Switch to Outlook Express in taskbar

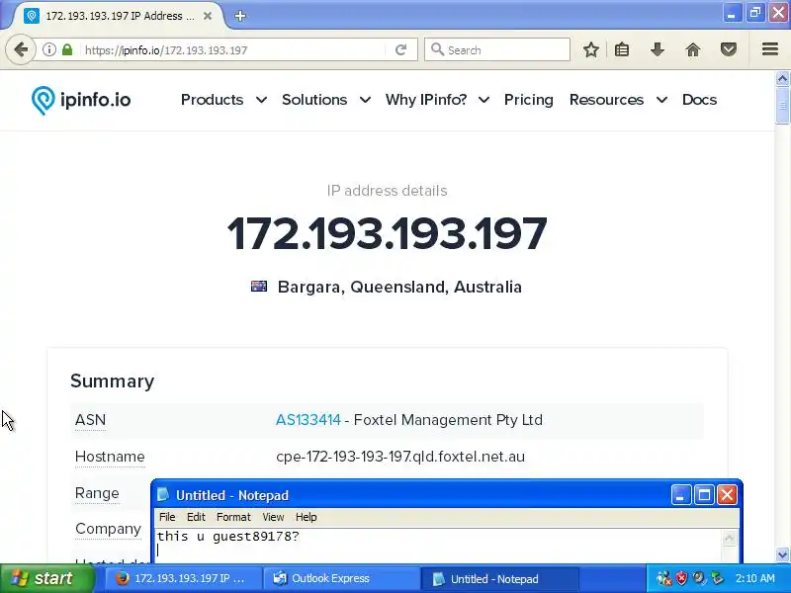pos(341,578)
